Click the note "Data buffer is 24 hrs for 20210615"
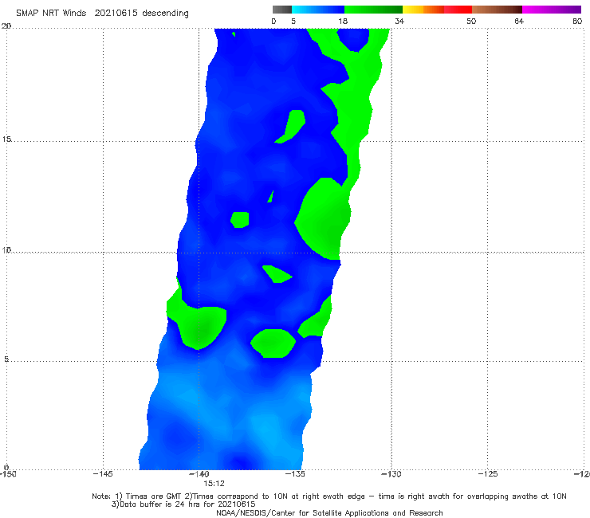This screenshot has width=590, height=518. (x=183, y=504)
